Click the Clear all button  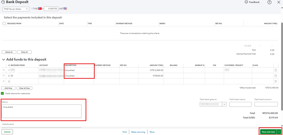click(24, 52)
